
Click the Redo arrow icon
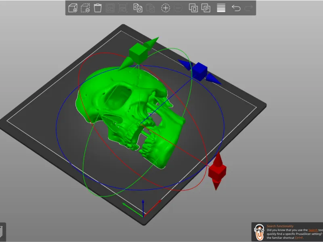pos(249,8)
